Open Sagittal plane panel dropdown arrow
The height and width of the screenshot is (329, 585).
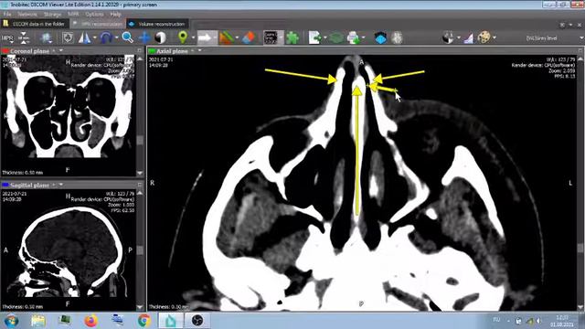61,185
